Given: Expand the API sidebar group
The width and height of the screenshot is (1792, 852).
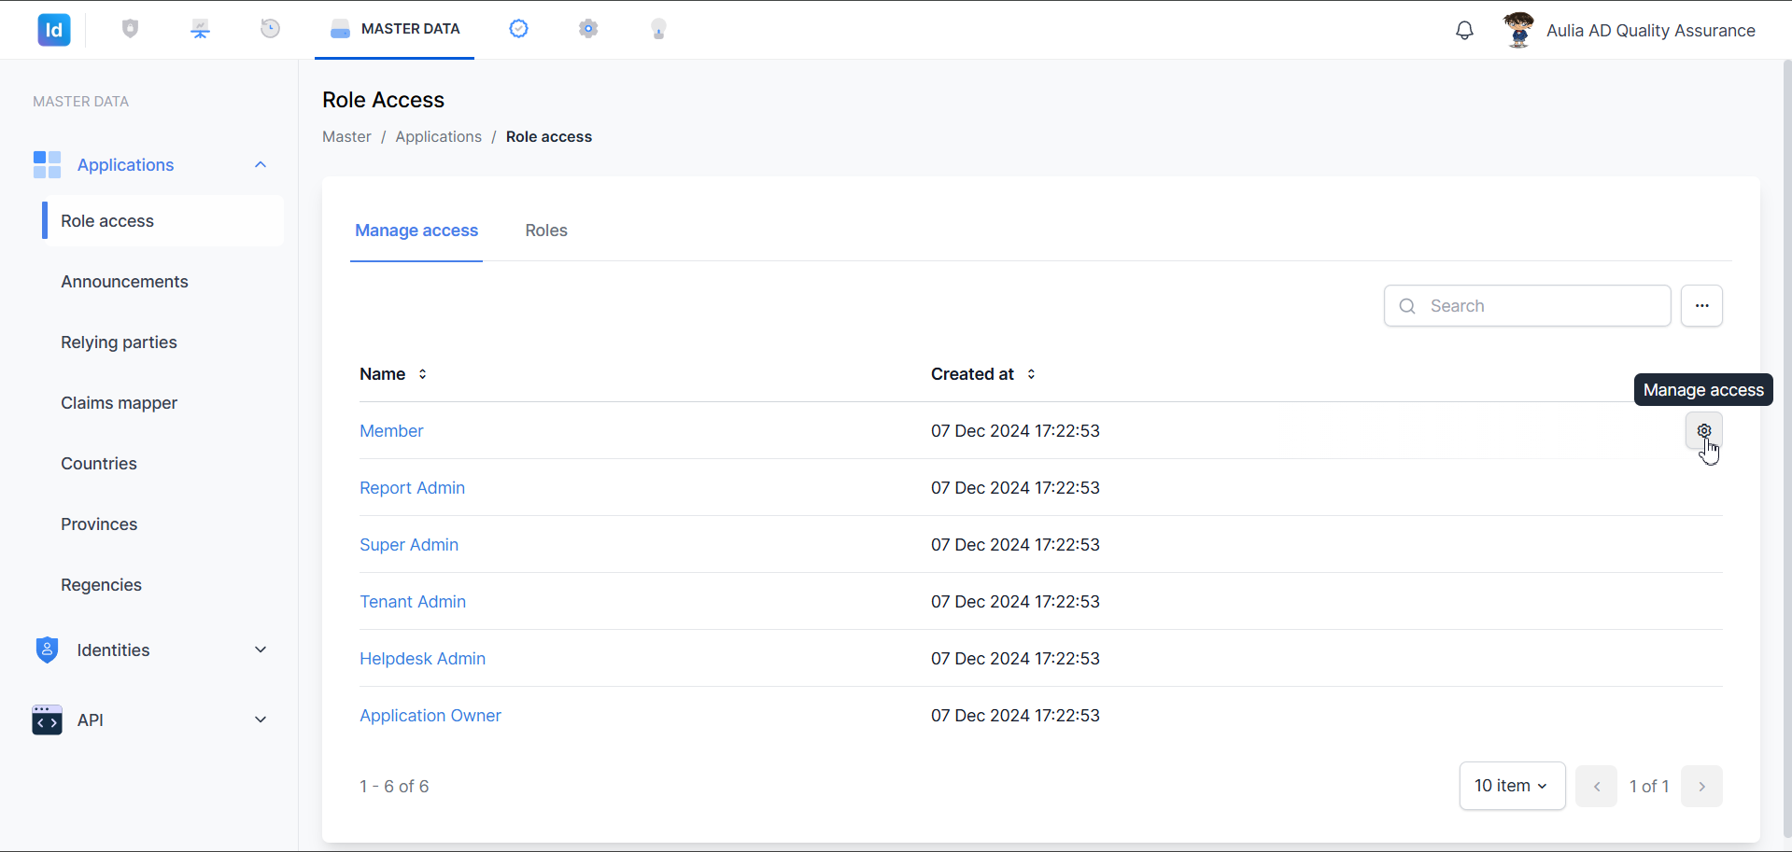Looking at the screenshot, I should tap(261, 719).
